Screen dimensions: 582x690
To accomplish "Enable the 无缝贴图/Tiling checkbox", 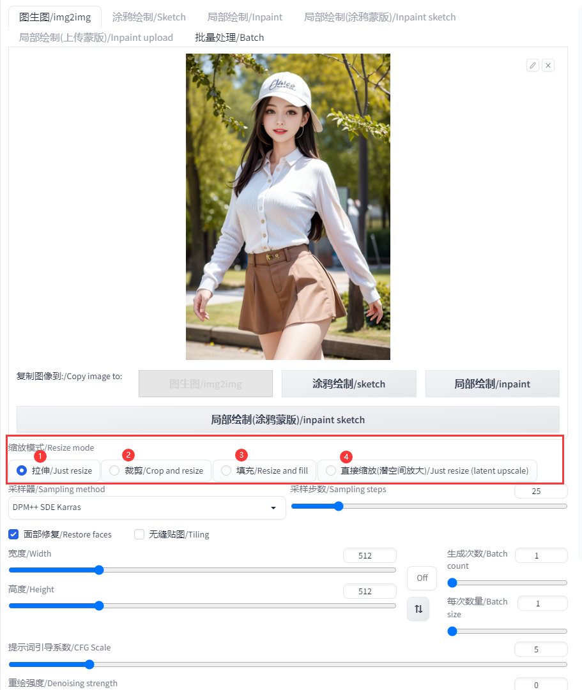I will pyautogui.click(x=139, y=534).
